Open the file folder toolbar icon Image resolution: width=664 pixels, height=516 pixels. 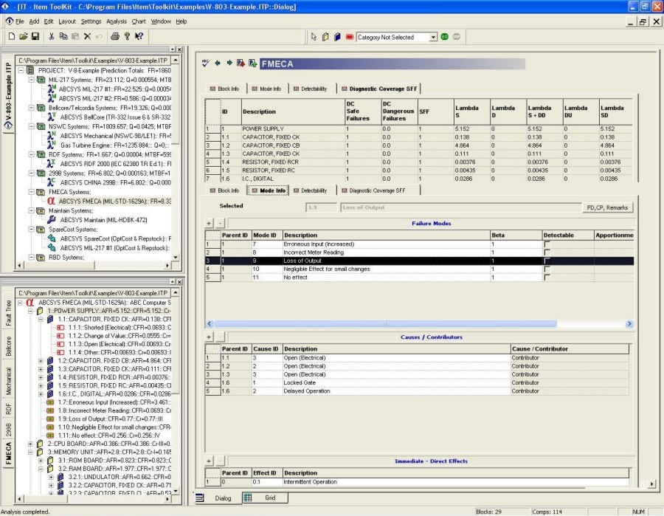click(x=24, y=36)
